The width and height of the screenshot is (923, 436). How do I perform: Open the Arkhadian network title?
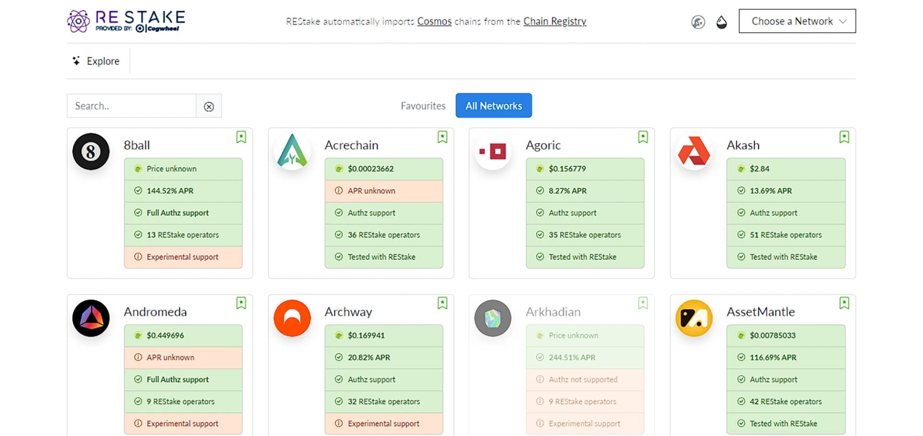(553, 312)
